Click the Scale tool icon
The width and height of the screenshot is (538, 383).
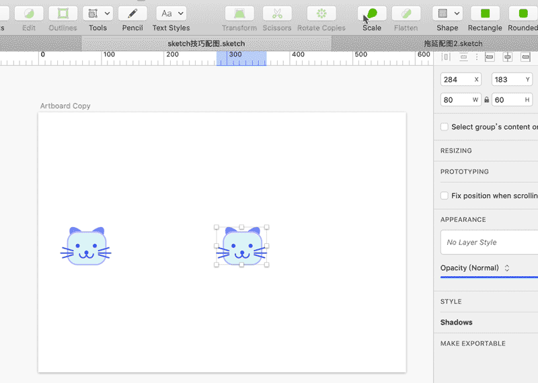click(x=372, y=13)
